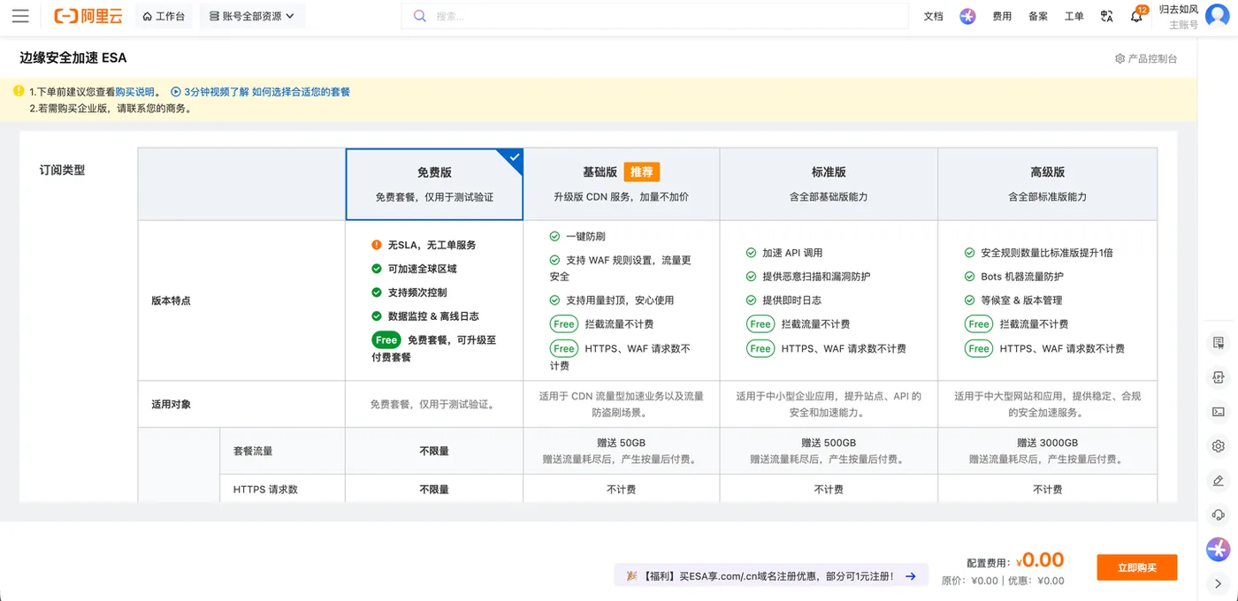Select the 标准版 plan
This screenshot has height=601, width=1238.
point(829,184)
